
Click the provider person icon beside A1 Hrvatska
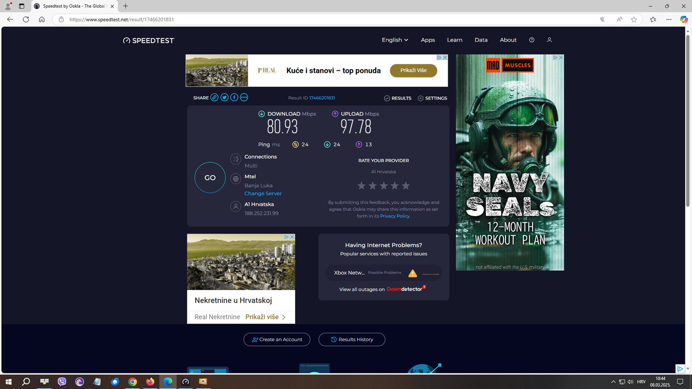click(x=235, y=206)
